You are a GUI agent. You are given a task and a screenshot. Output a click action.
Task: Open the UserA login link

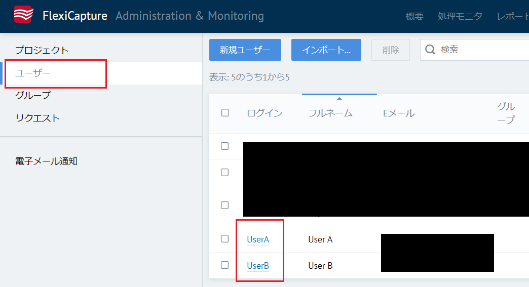pyautogui.click(x=258, y=239)
